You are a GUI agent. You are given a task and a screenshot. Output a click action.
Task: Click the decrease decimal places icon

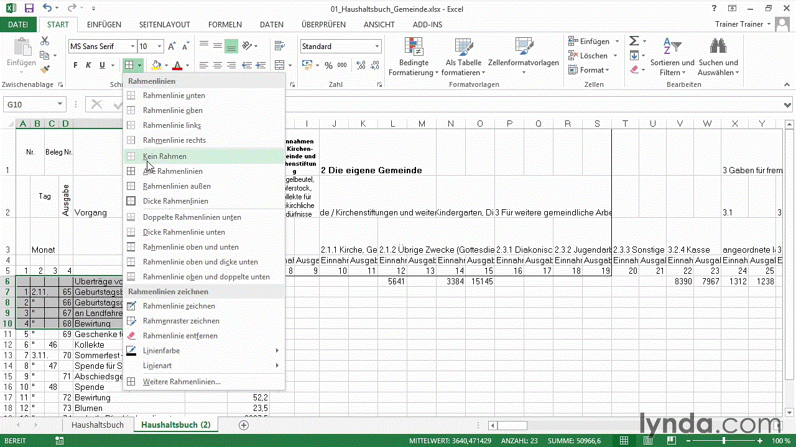tap(374, 65)
